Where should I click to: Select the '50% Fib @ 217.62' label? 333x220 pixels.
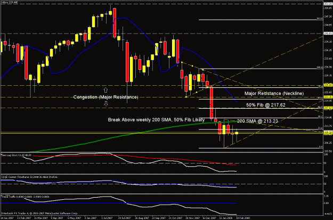point(266,105)
